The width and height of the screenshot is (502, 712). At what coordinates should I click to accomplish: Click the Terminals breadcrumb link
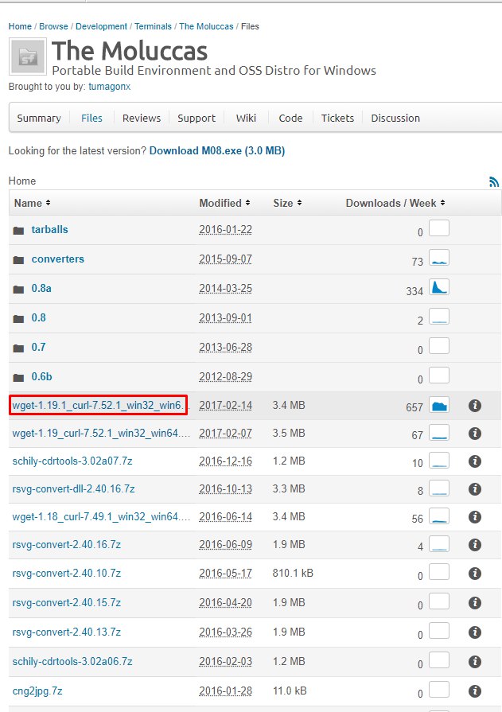click(153, 26)
